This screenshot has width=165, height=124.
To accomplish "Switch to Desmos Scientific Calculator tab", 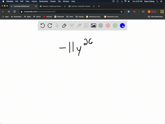I will click(81, 6).
